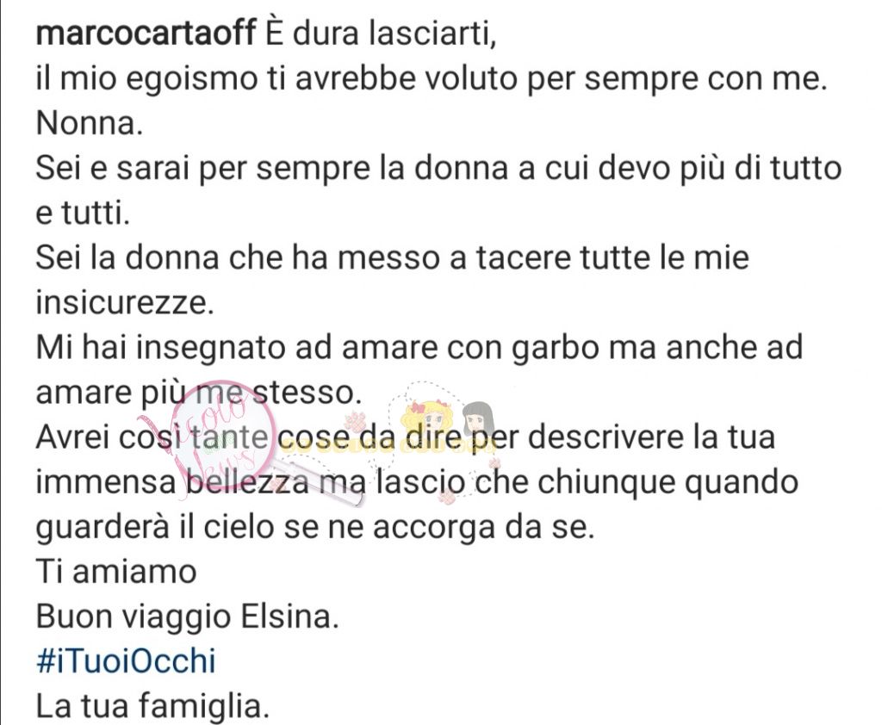
Task: Click the pink circular watermark logo
Action: pos(223,434)
